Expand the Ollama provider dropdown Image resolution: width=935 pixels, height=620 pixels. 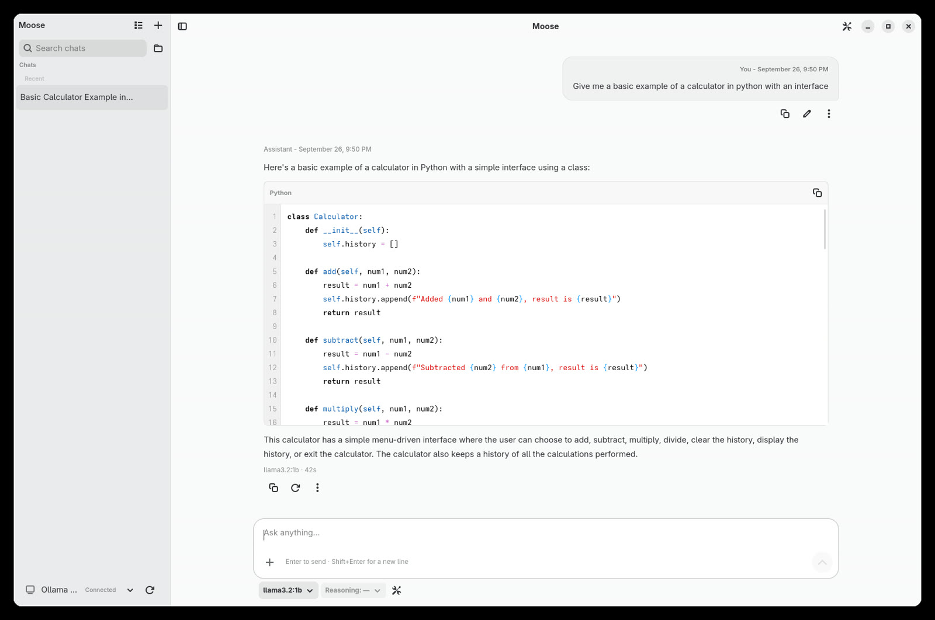[130, 590]
